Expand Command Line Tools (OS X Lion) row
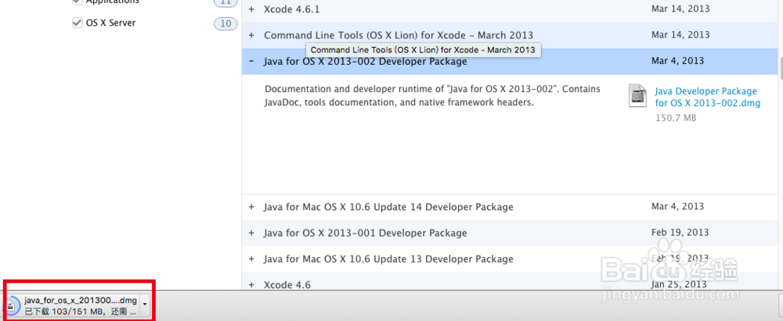Image resolution: width=783 pixels, height=321 pixels. coord(251,35)
